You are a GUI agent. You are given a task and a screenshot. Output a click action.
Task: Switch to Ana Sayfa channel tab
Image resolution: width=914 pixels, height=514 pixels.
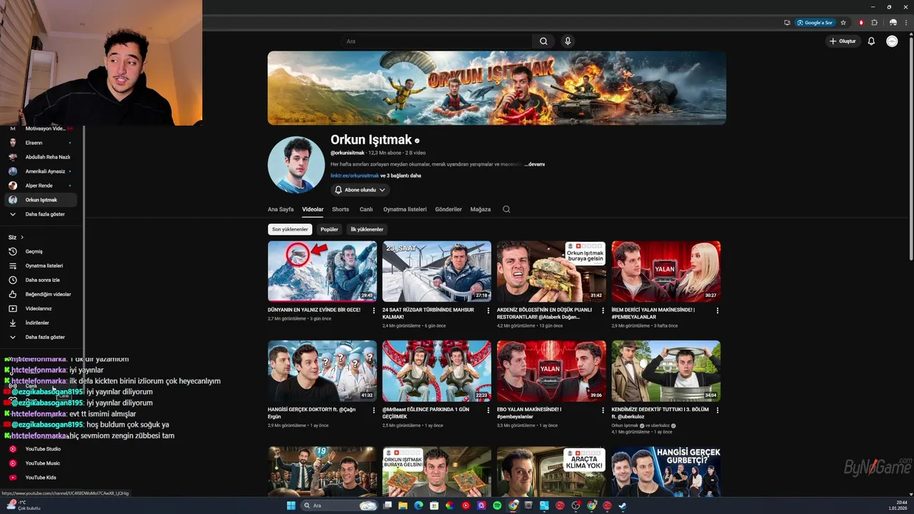[281, 209]
